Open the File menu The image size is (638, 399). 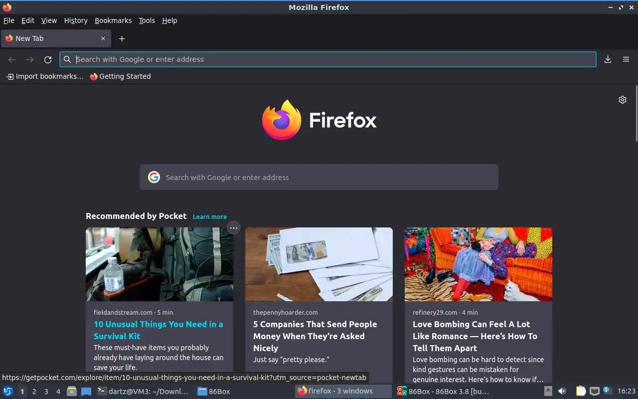point(9,20)
